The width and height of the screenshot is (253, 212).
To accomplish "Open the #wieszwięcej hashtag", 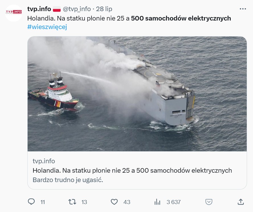I will (x=47, y=27).
